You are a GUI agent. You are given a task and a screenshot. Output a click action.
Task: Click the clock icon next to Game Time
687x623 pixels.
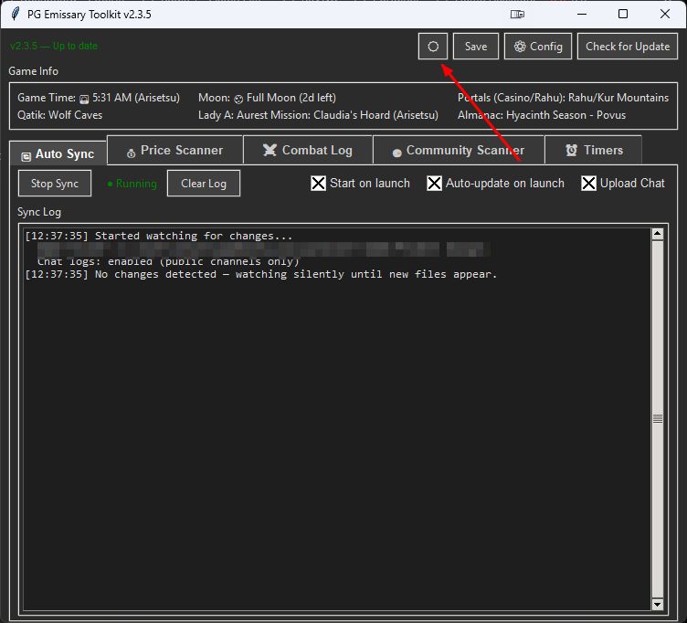tap(84, 98)
